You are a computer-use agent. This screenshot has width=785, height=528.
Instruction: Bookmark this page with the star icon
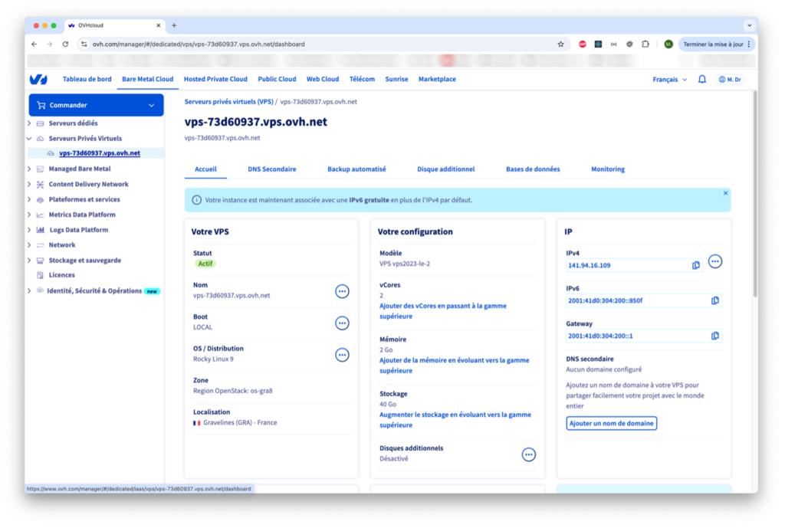(560, 44)
